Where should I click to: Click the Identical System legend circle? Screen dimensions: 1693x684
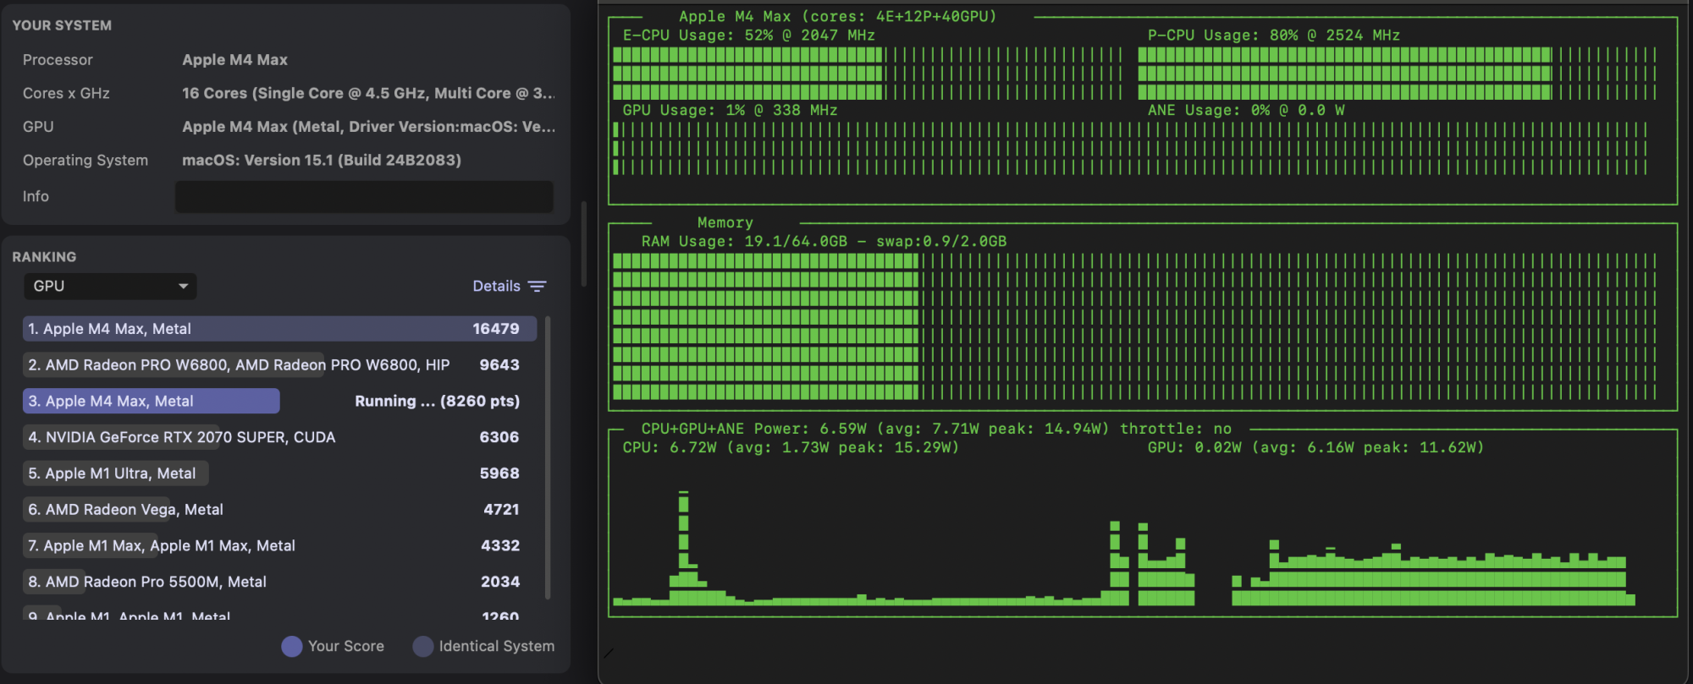(x=422, y=647)
